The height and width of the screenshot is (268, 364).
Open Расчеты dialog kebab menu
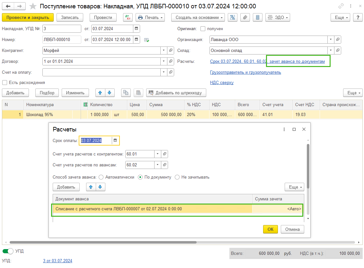284,129
